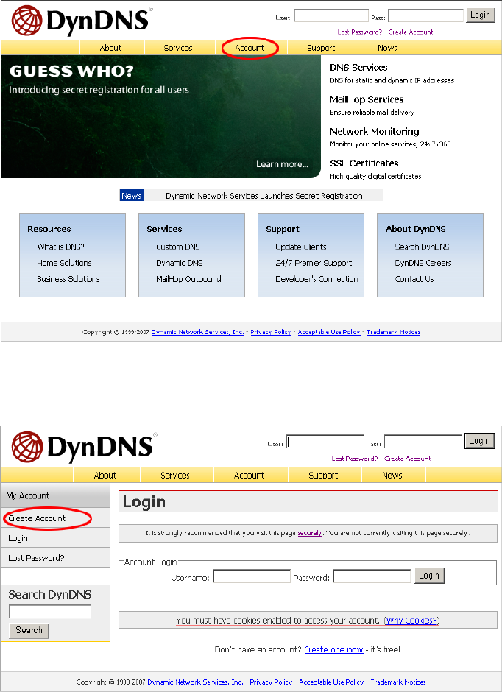Open the Support menu in bottom page navbar

(323, 476)
